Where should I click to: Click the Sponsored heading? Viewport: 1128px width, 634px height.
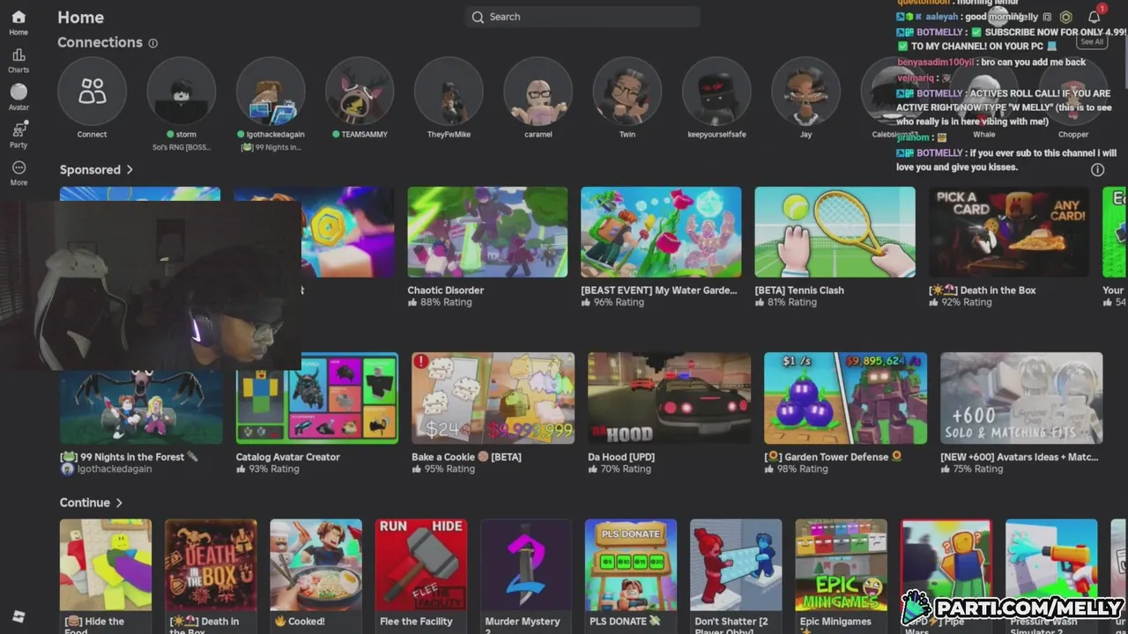click(90, 169)
